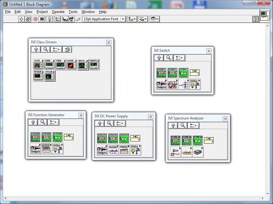The height and width of the screenshot is (204, 273).
Task: Click the Step Into button
Action: [x=65, y=19]
